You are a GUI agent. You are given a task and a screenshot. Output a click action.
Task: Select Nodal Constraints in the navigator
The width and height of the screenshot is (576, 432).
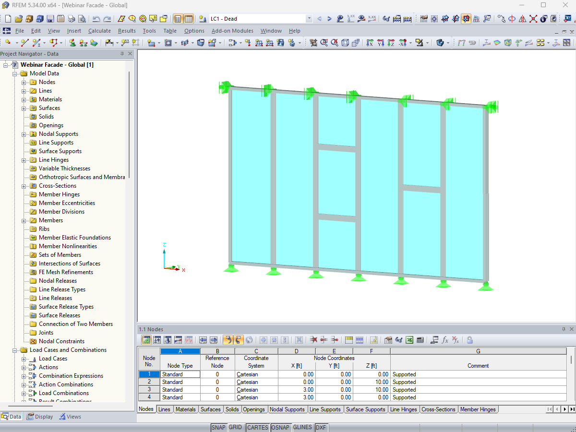pyautogui.click(x=61, y=341)
